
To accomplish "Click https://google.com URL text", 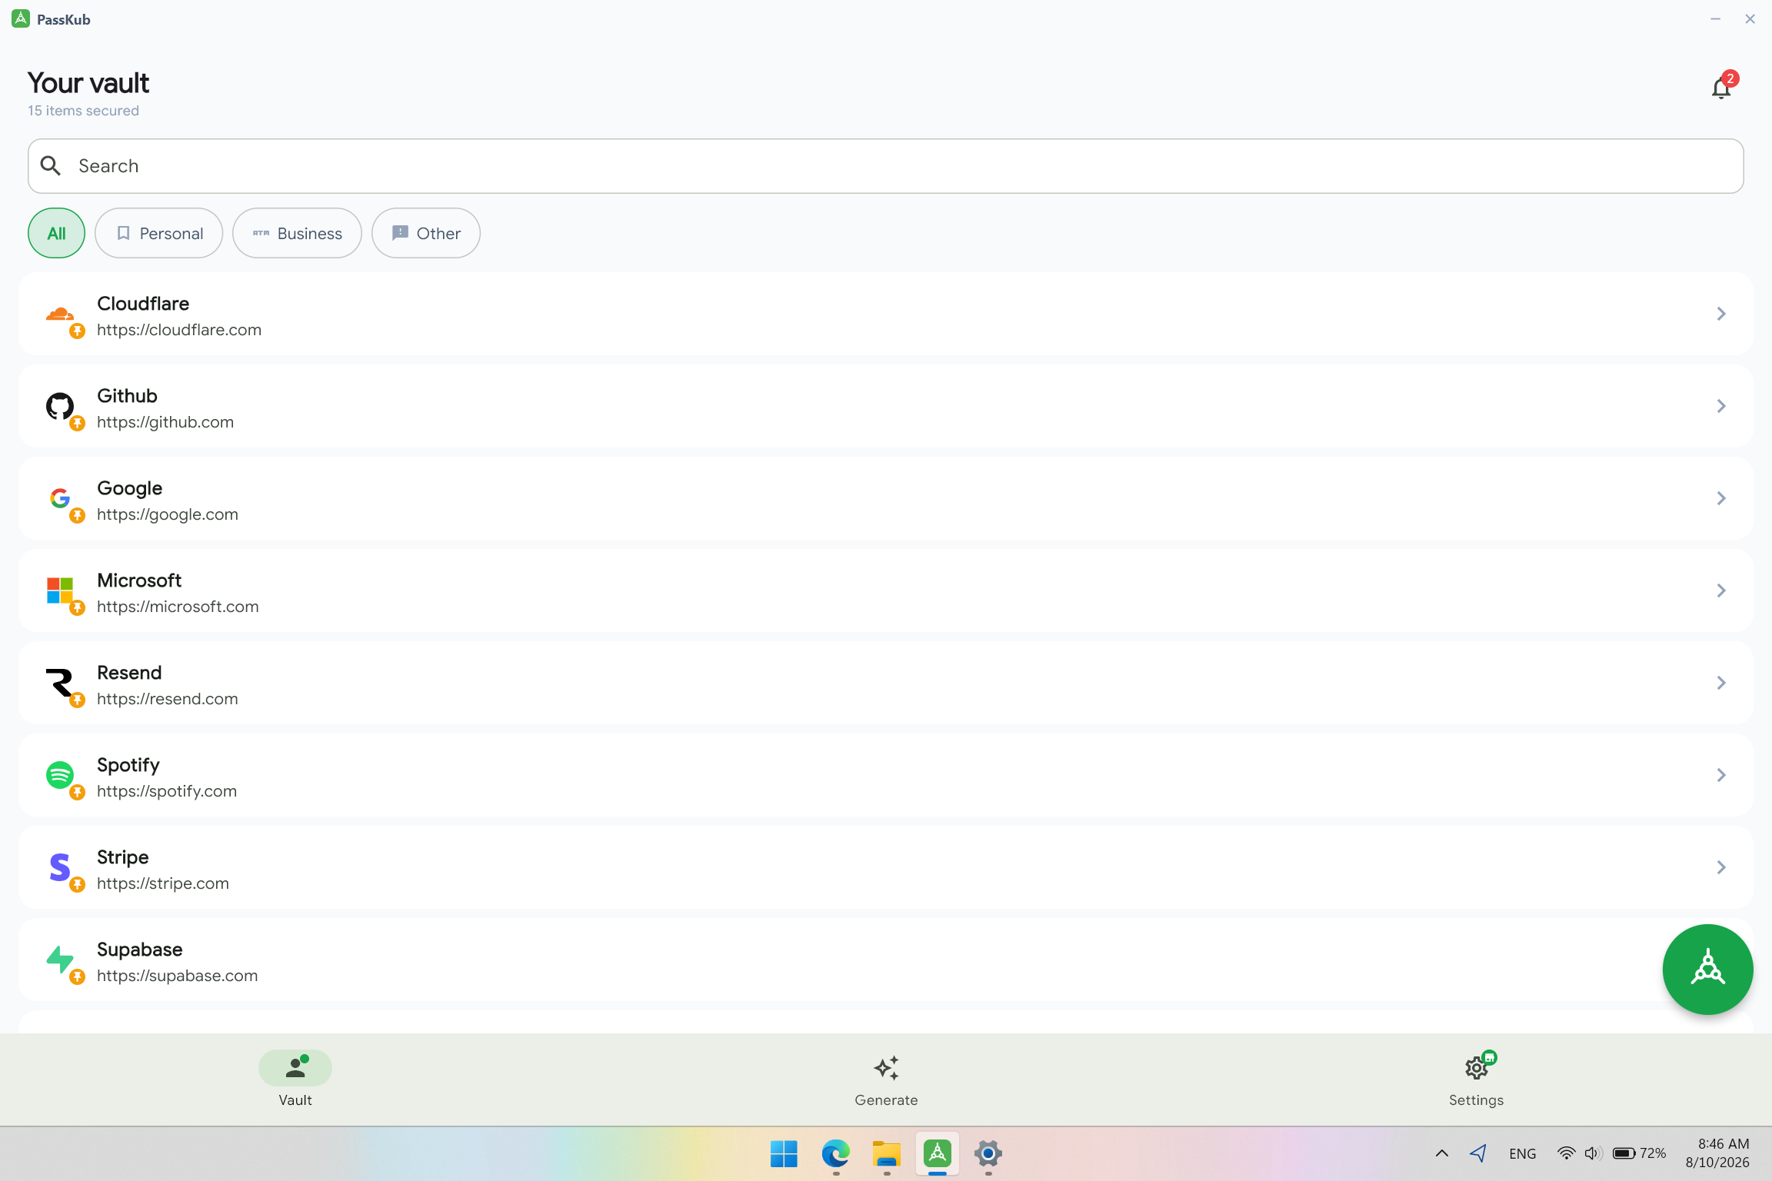I will (x=168, y=514).
